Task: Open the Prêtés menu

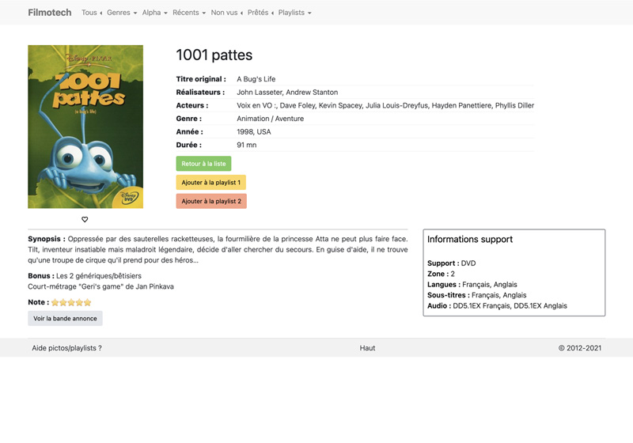Action: point(260,13)
